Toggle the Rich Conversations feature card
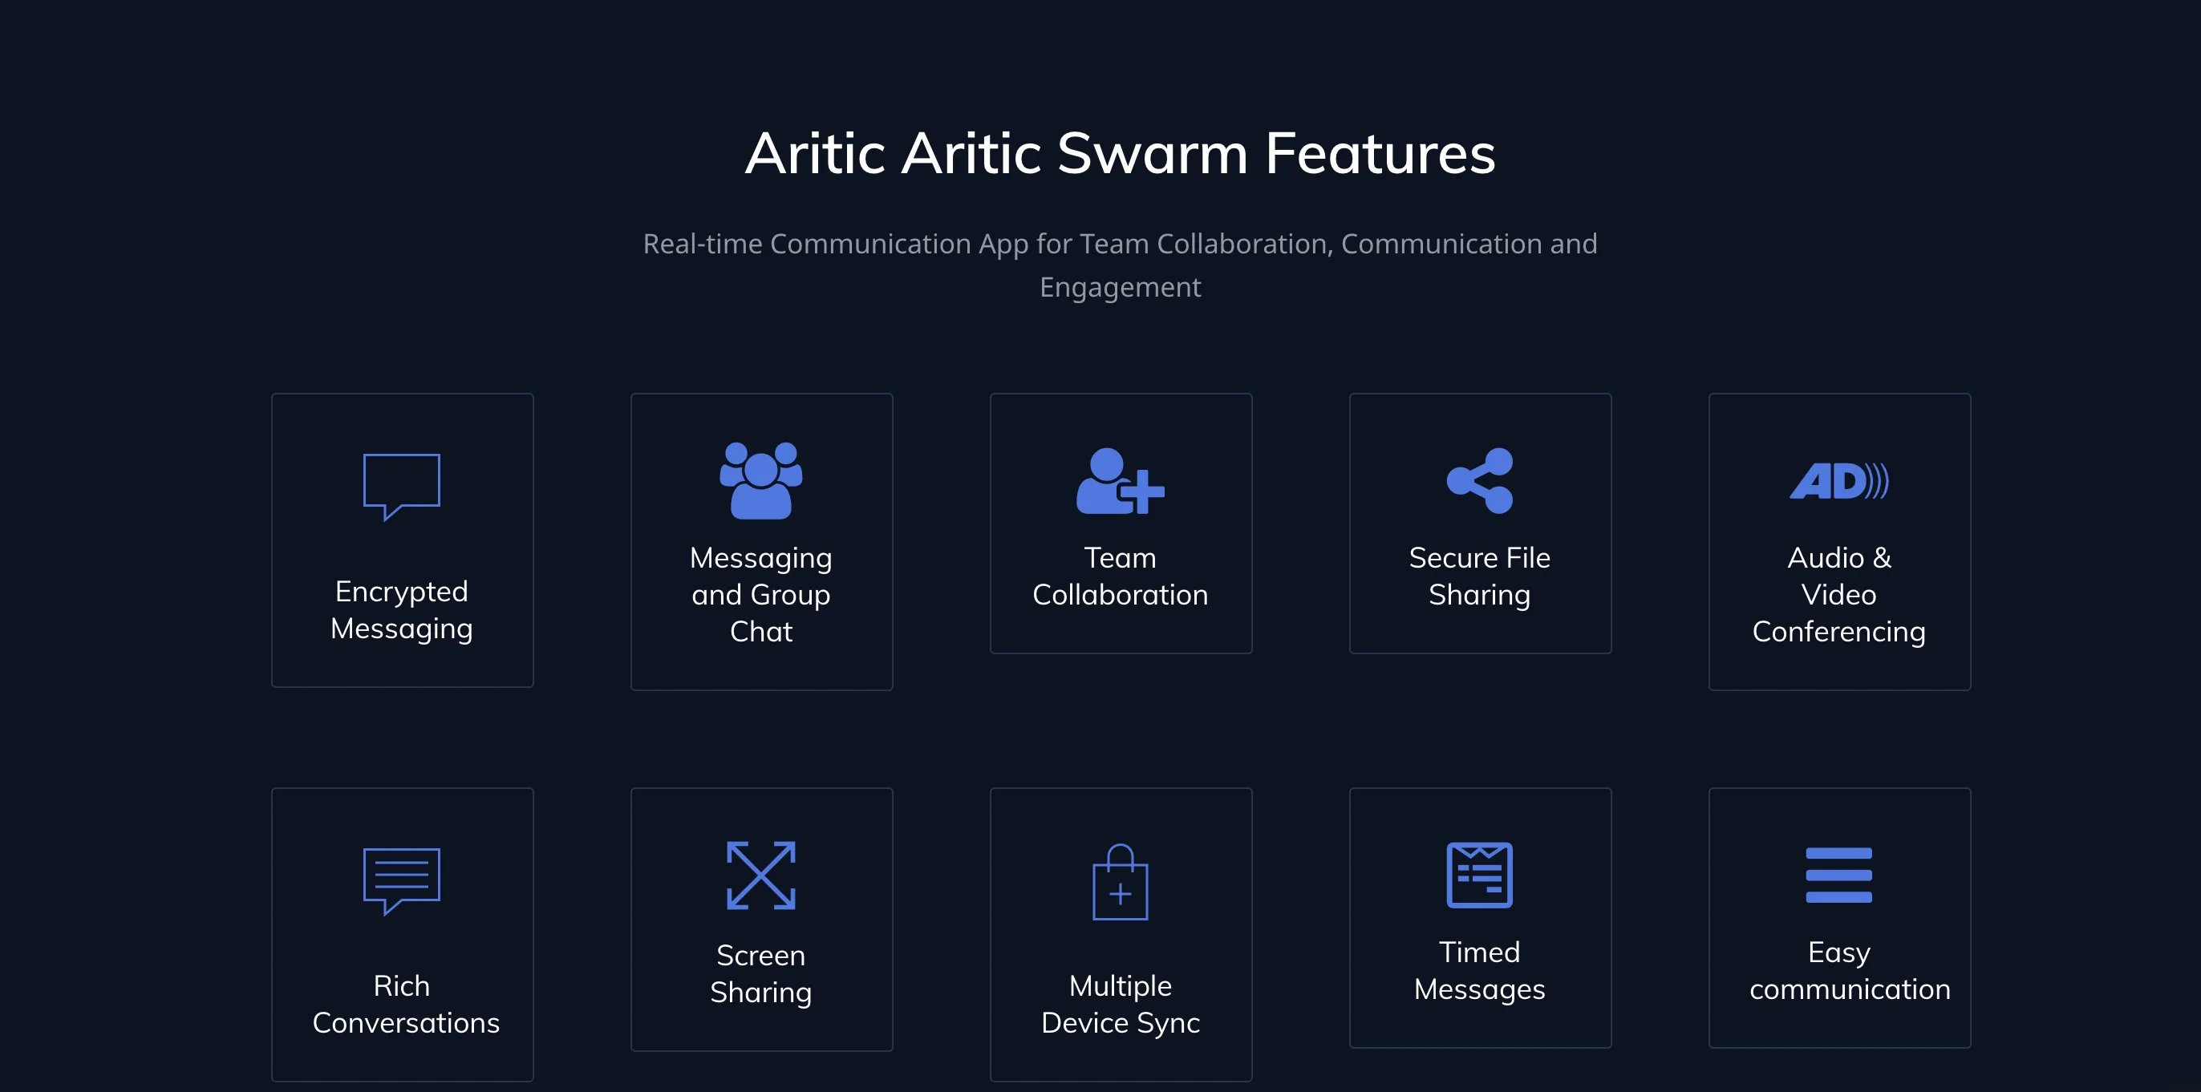Screen dimensions: 2201x1092 (x=403, y=933)
